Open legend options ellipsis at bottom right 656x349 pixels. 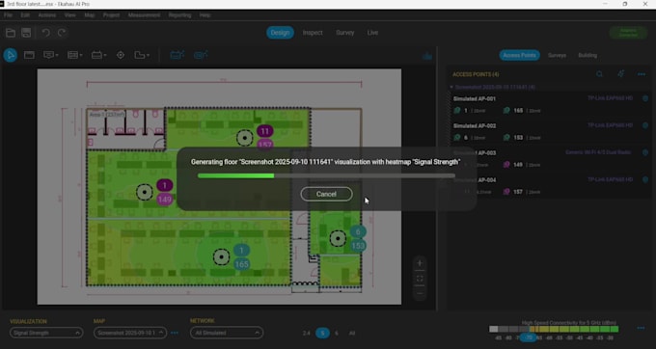641,328
